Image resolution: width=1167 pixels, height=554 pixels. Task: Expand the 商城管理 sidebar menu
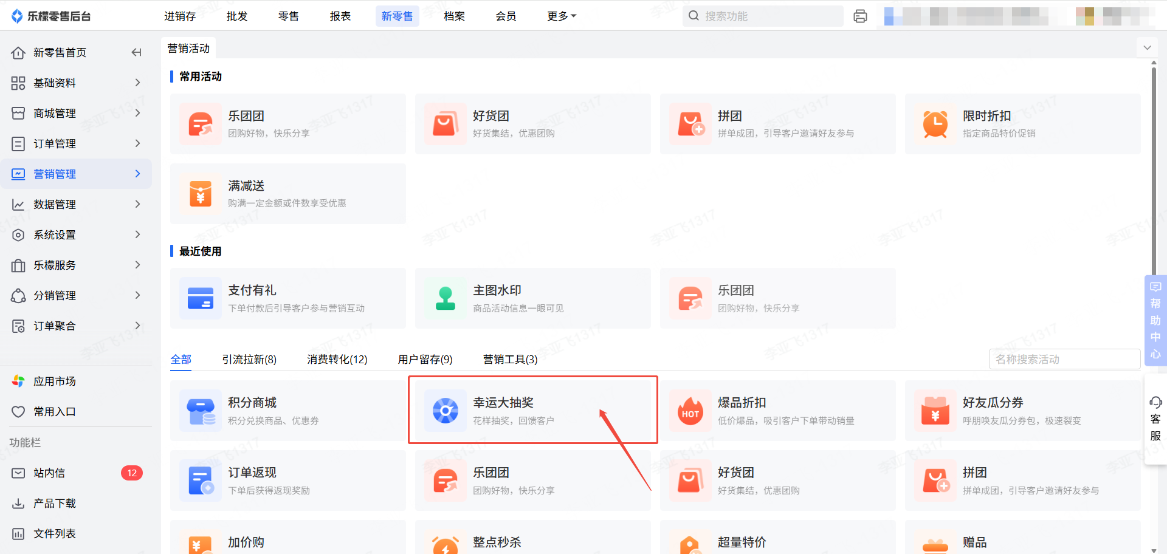pyautogui.click(x=76, y=113)
